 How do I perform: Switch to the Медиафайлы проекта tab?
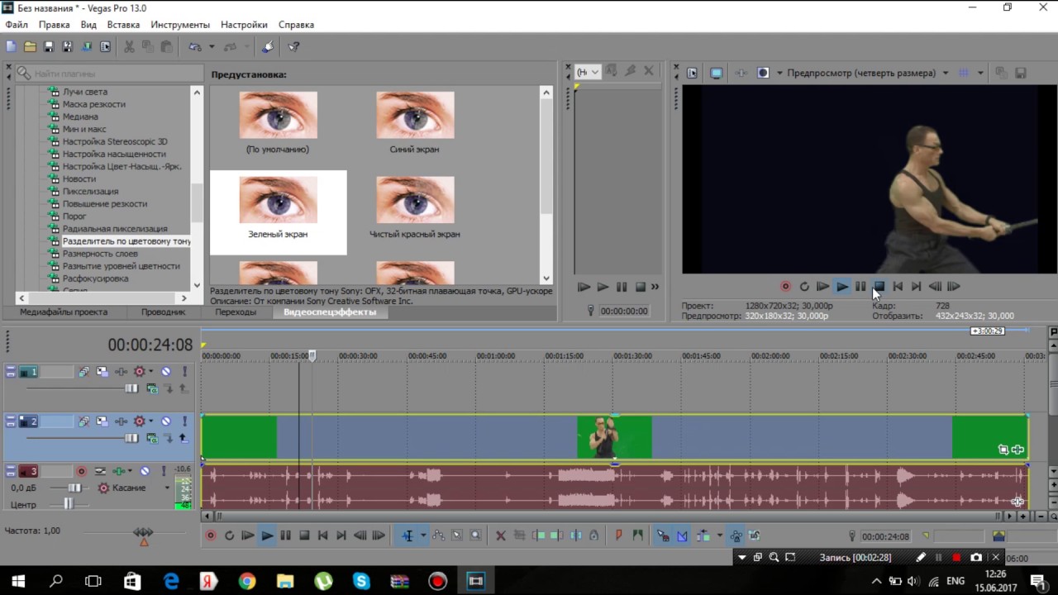64,312
